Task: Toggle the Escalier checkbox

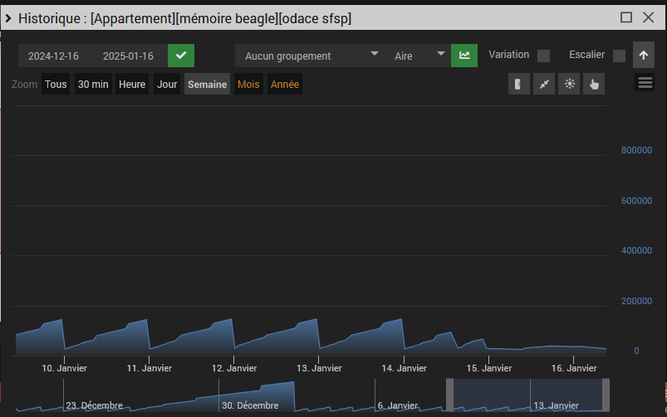Action: pos(619,56)
